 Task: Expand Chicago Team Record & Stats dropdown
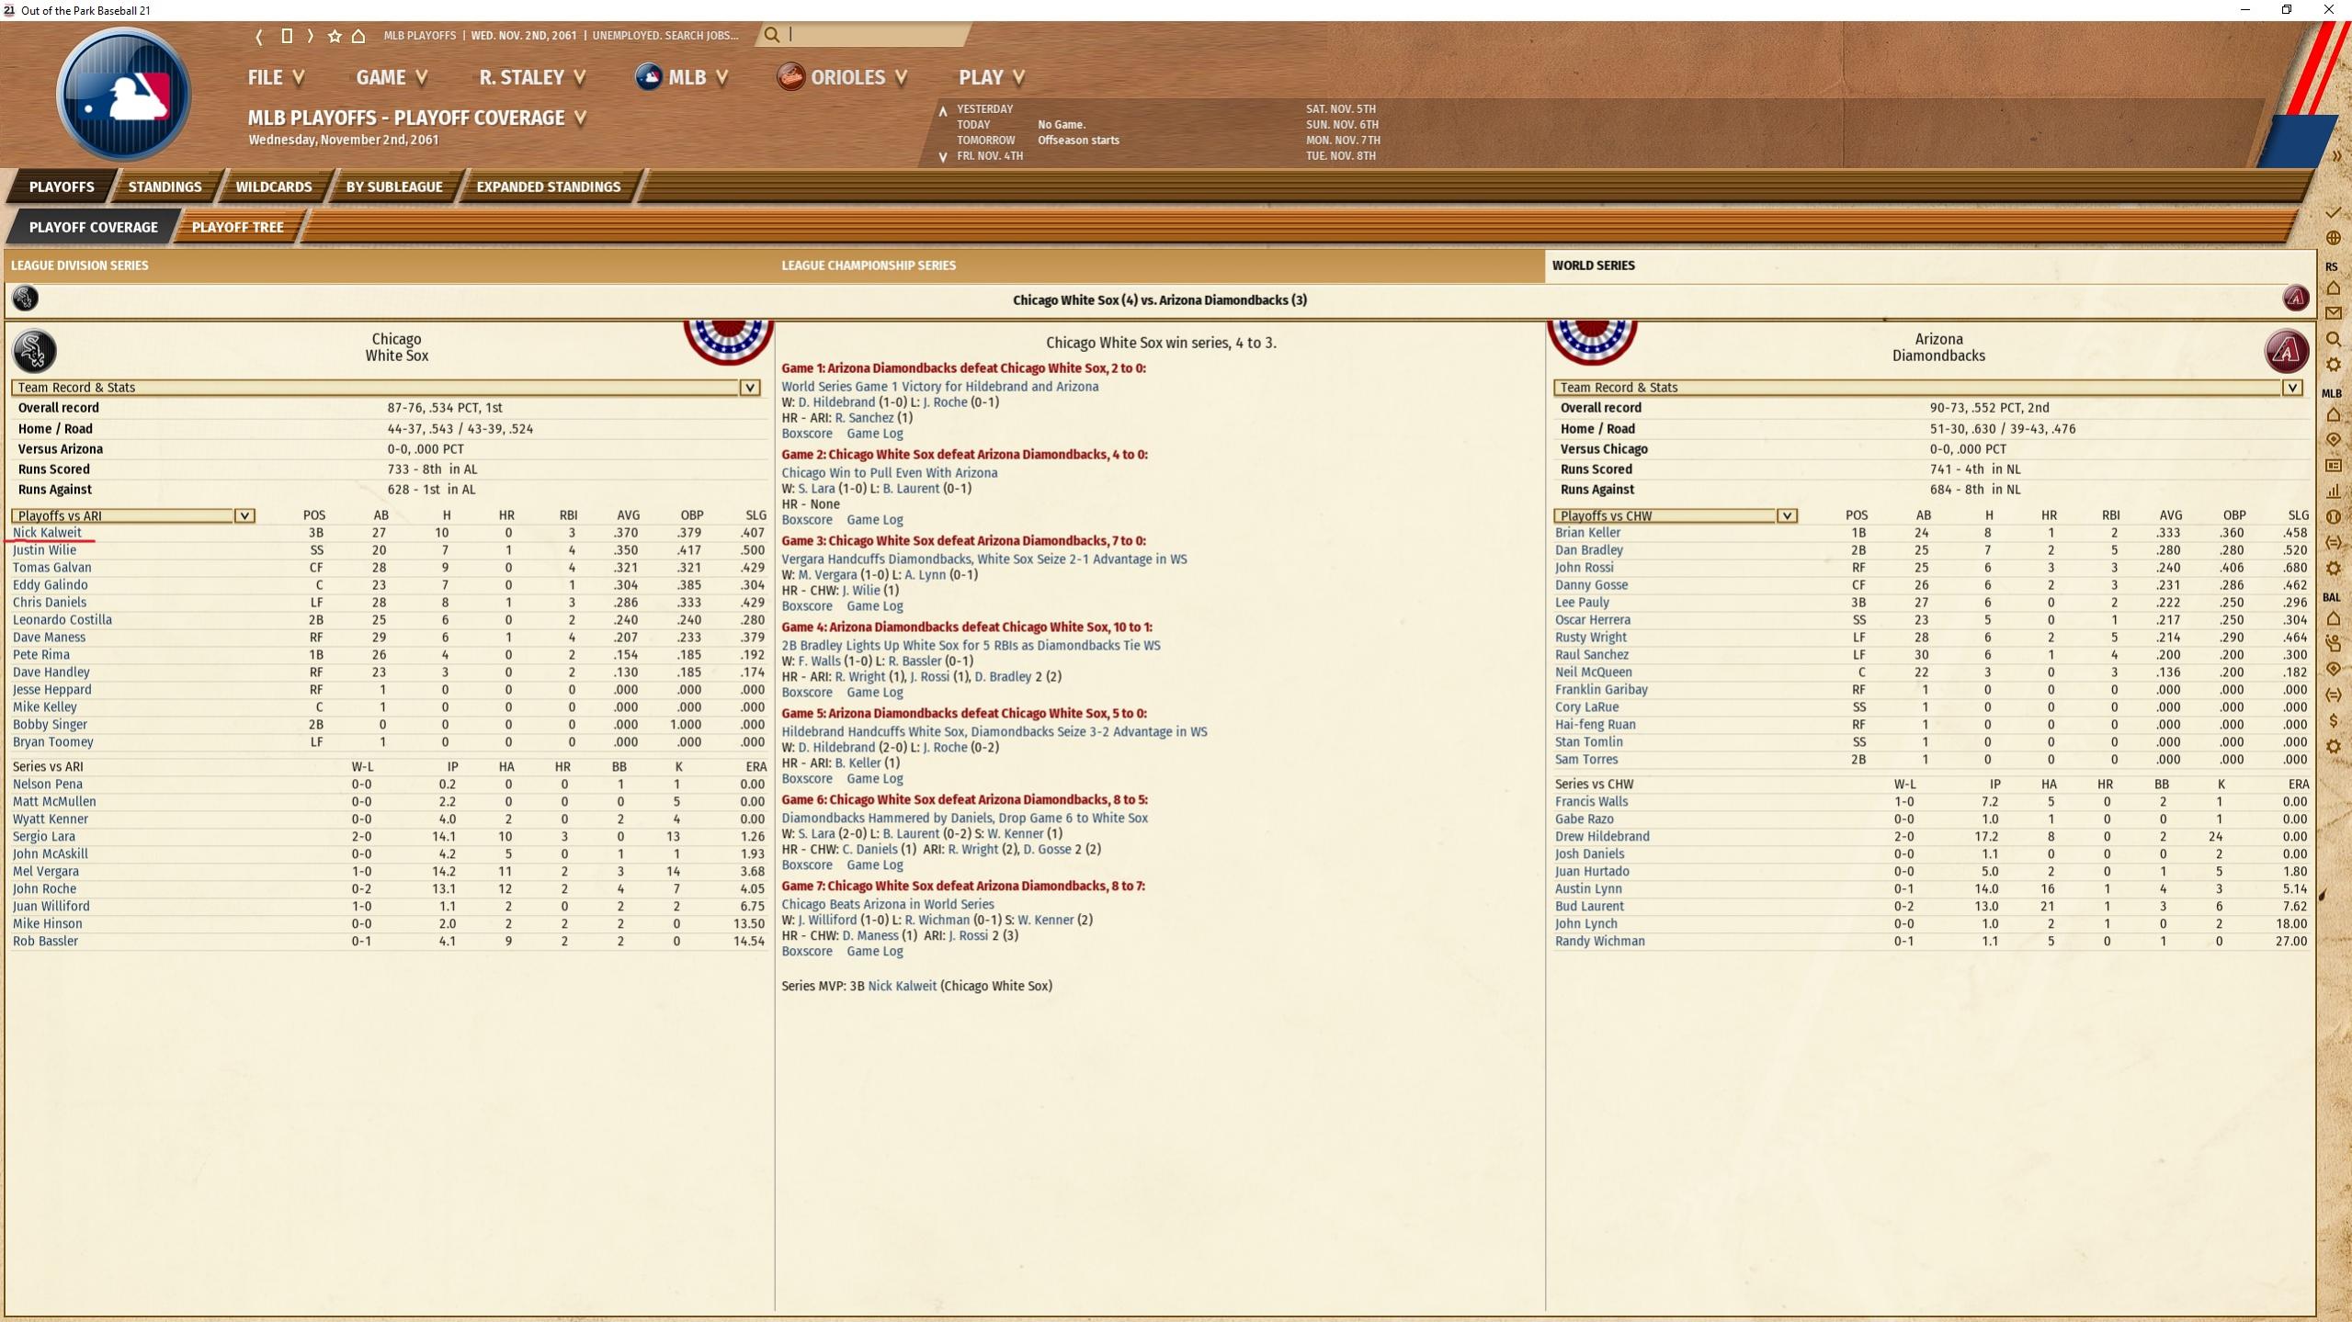coord(386,388)
